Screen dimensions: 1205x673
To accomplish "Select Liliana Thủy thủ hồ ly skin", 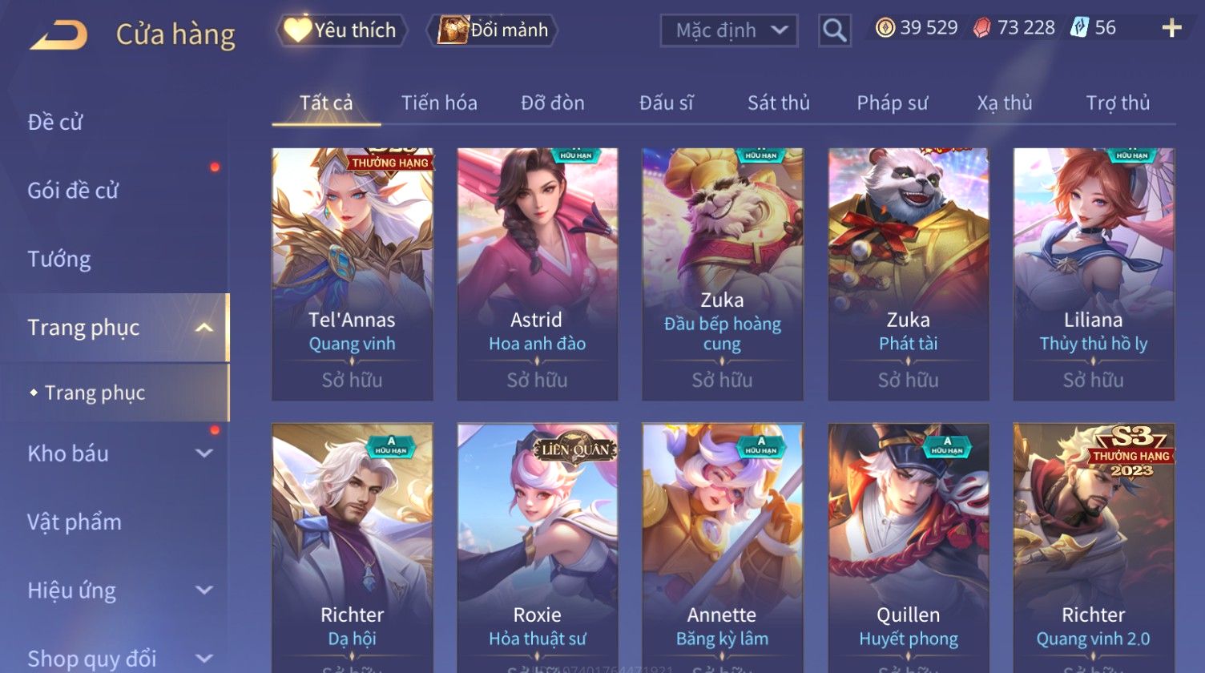I will (1094, 274).
